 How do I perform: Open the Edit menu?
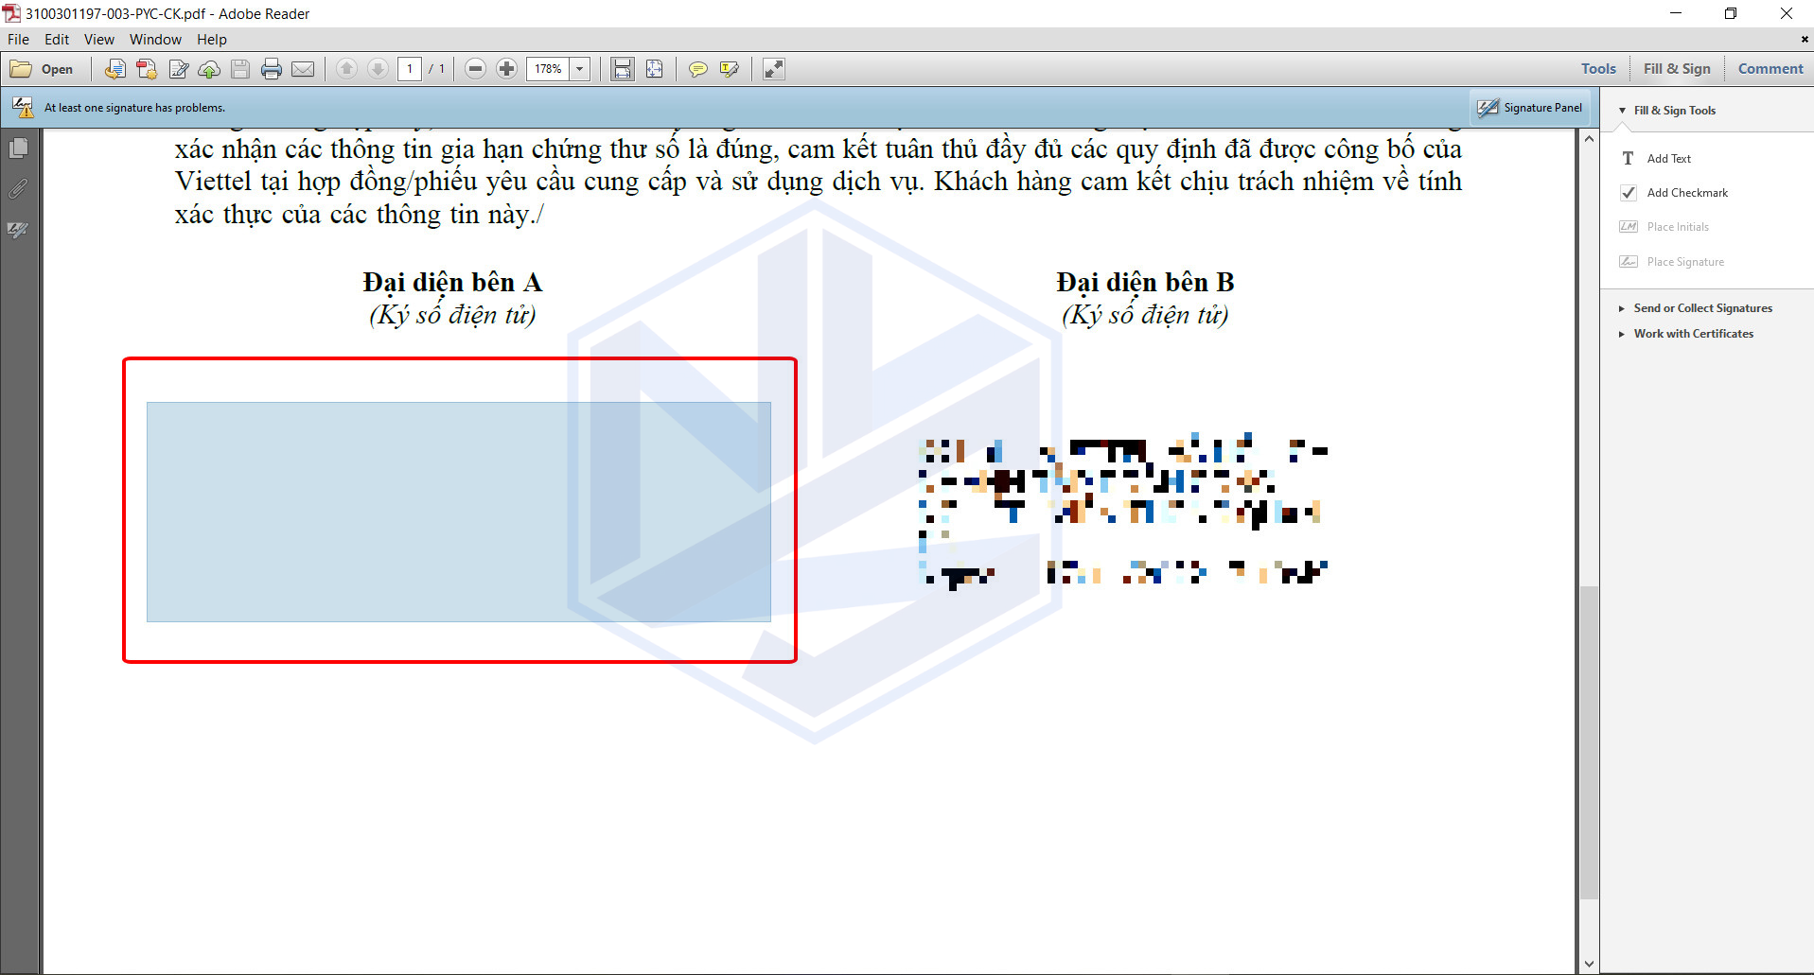pos(57,40)
